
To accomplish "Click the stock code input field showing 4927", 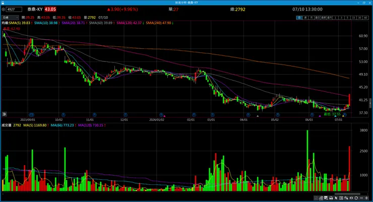I will [14, 10].
